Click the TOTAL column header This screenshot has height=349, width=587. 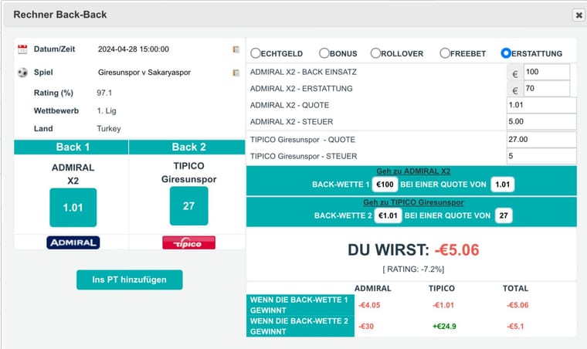[515, 289]
